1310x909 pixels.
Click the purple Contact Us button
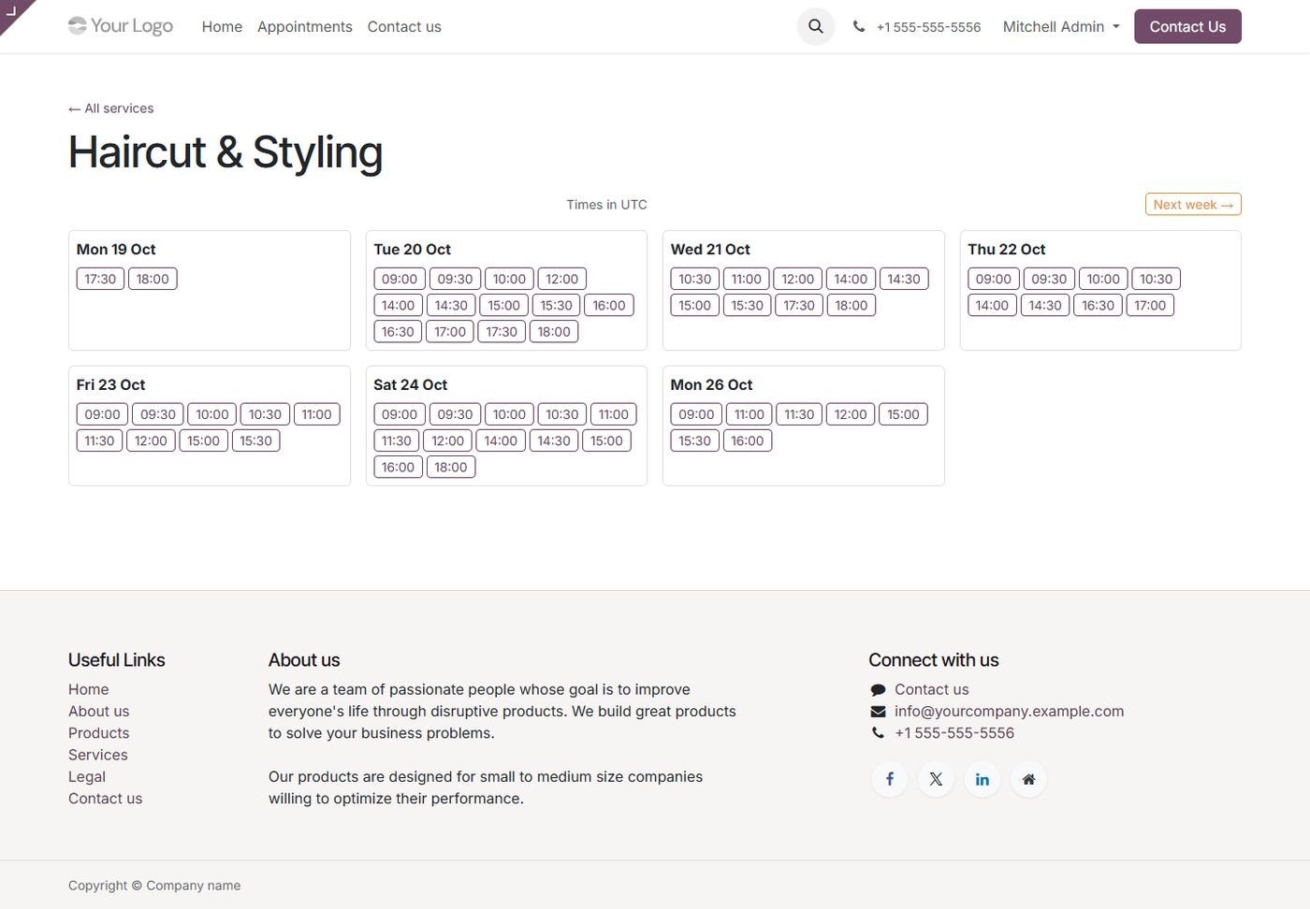[x=1187, y=26]
